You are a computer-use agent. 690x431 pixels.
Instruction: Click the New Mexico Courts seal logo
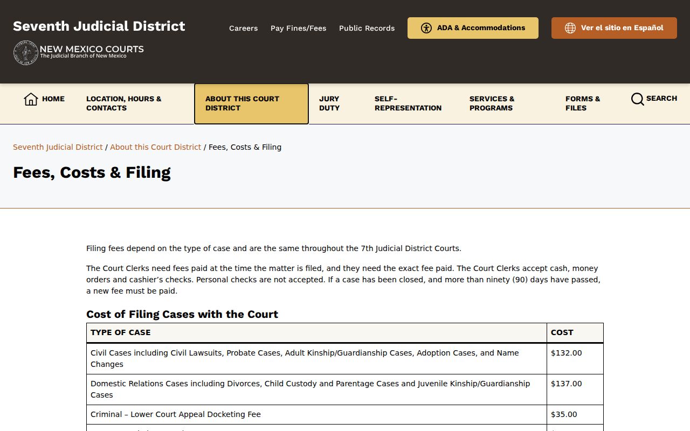pyautogui.click(x=25, y=53)
